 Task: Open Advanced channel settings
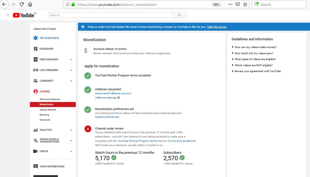(x=45, y=120)
